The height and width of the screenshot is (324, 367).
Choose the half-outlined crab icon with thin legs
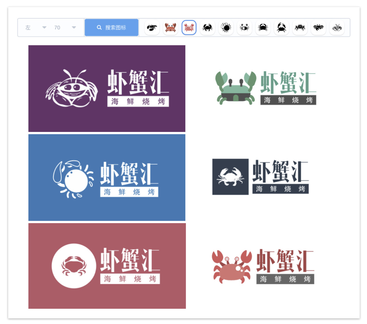pyautogui.click(x=244, y=28)
